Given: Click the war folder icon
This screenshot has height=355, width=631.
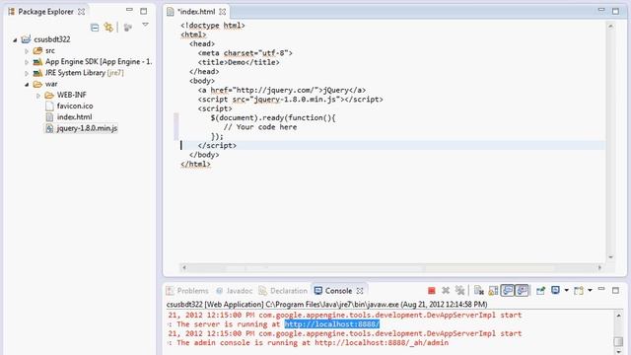Looking at the screenshot, I should [37, 84].
